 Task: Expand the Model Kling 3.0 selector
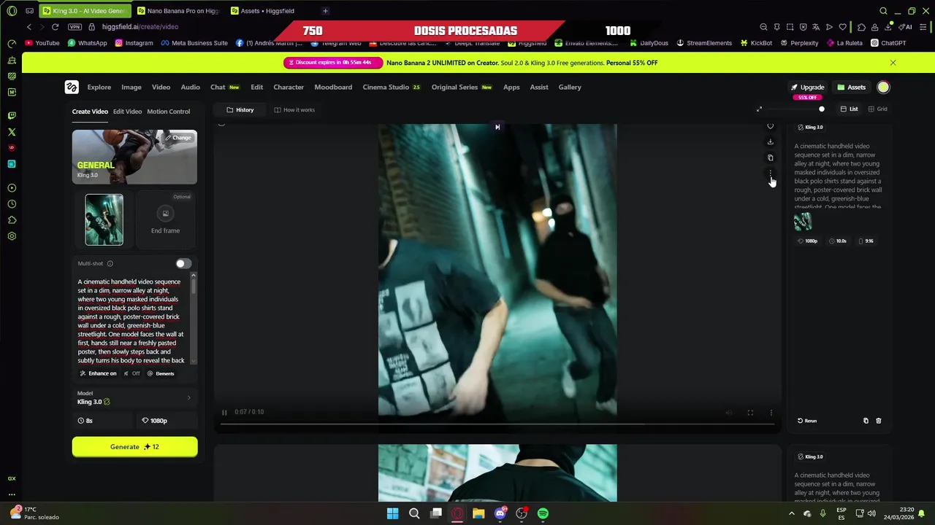(x=134, y=398)
